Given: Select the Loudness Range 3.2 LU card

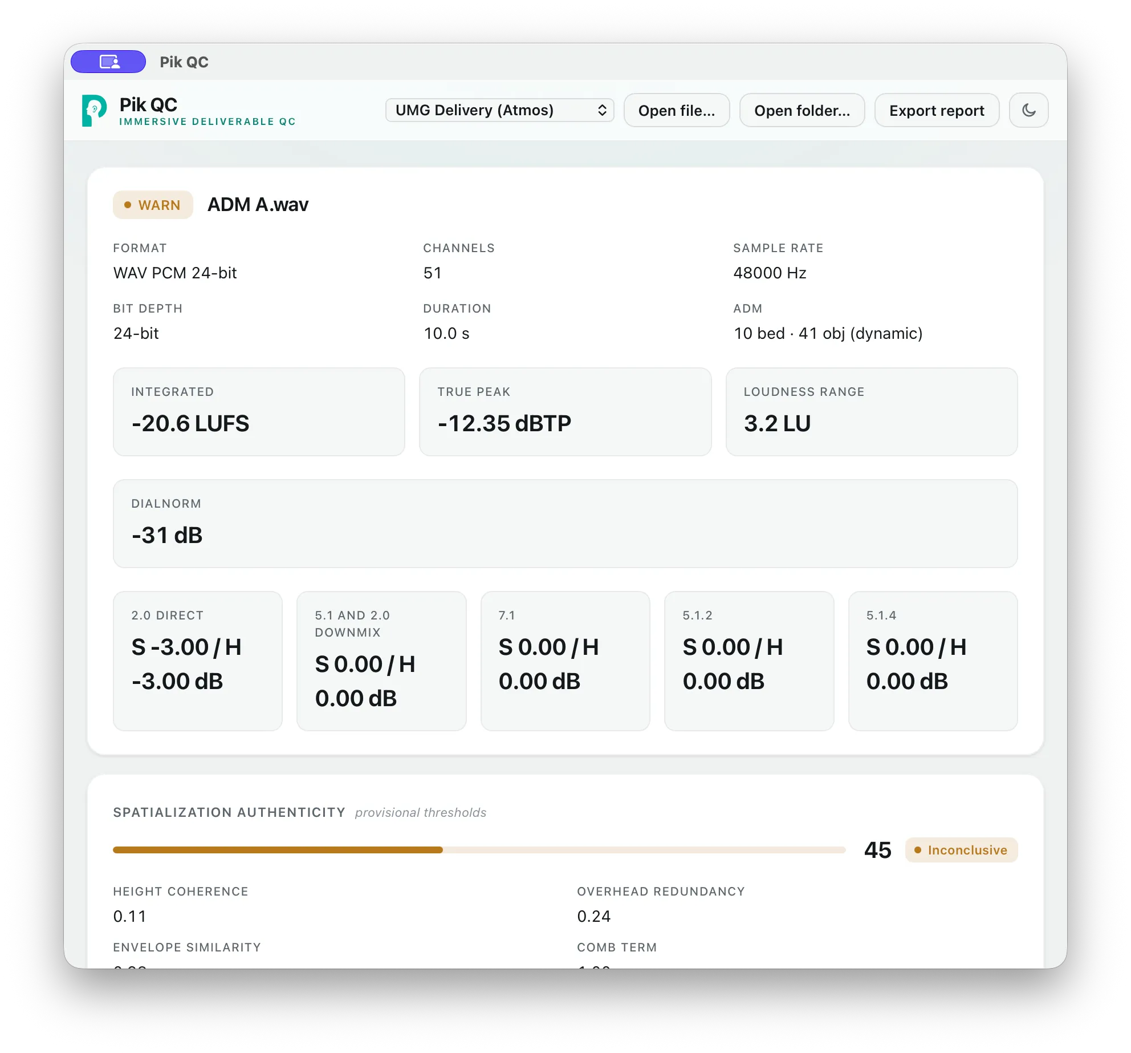Looking at the screenshot, I should 872,412.
